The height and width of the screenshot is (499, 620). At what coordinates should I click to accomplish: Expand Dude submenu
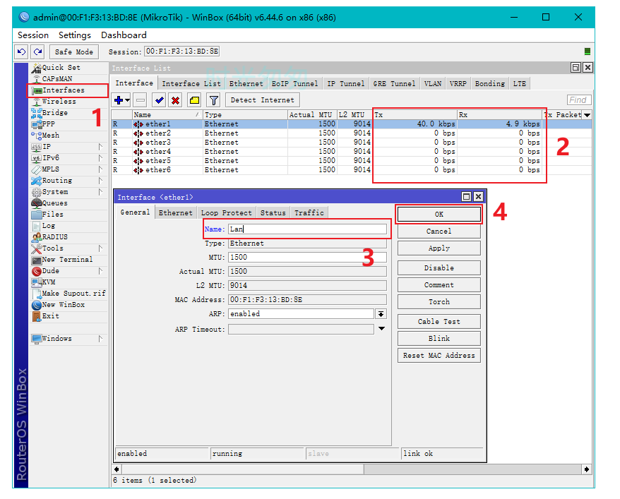click(x=100, y=271)
